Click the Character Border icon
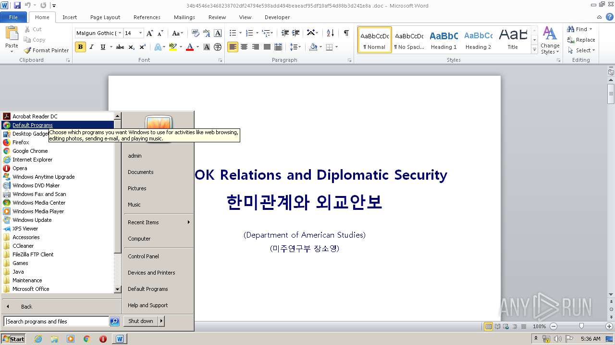The height and width of the screenshot is (345, 615). coord(218,33)
